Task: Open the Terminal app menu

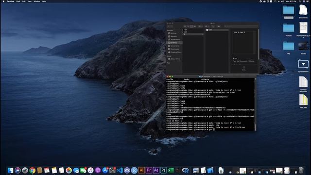Action: [x=11, y=1]
